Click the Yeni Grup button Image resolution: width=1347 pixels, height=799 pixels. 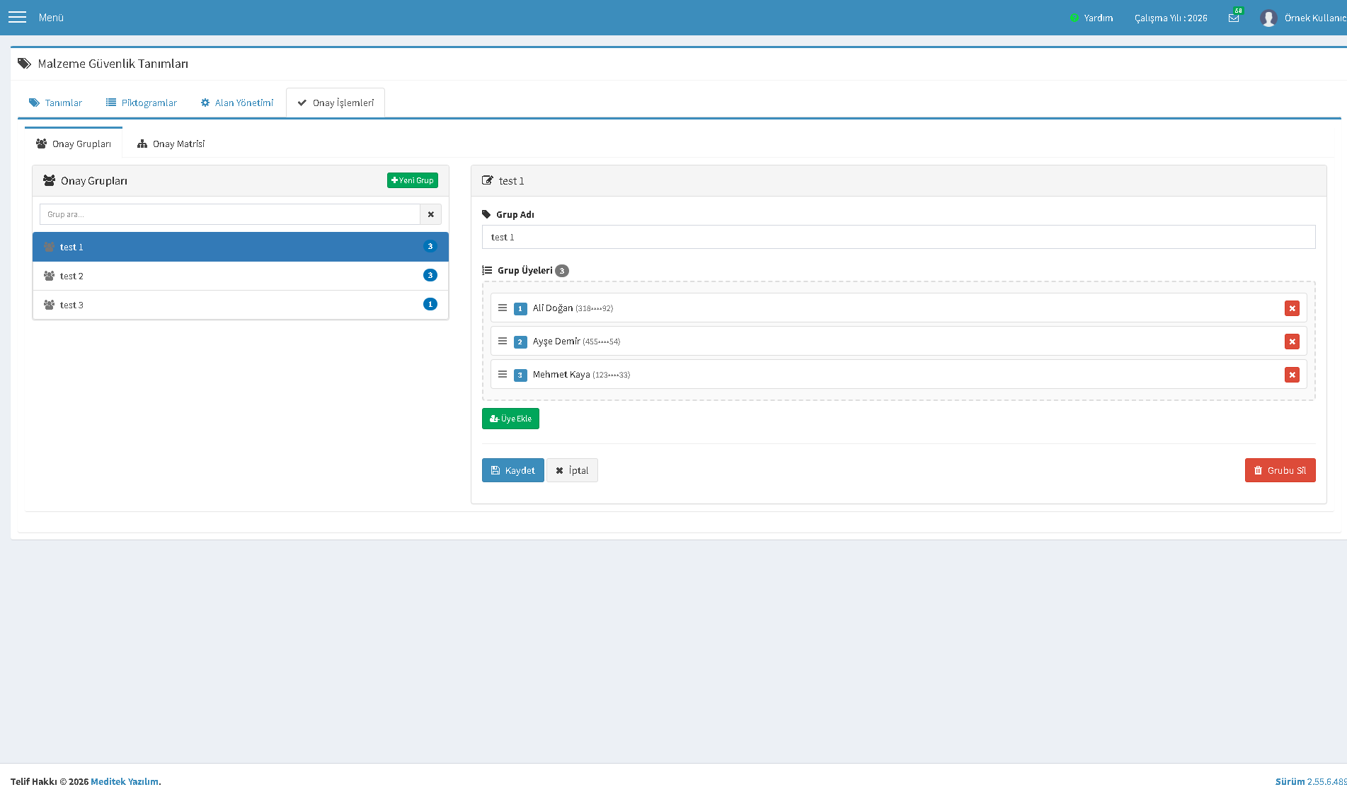tap(413, 180)
